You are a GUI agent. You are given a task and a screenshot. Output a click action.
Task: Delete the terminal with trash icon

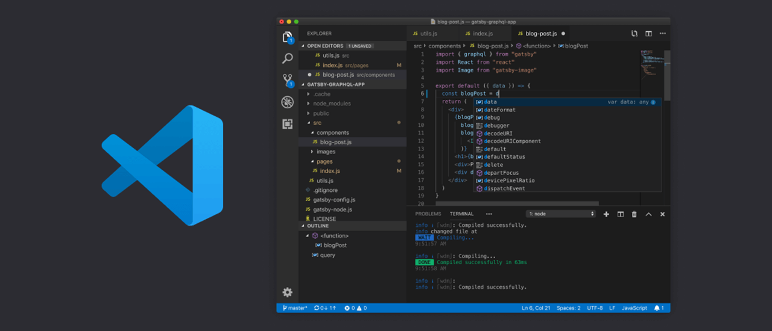pos(634,214)
